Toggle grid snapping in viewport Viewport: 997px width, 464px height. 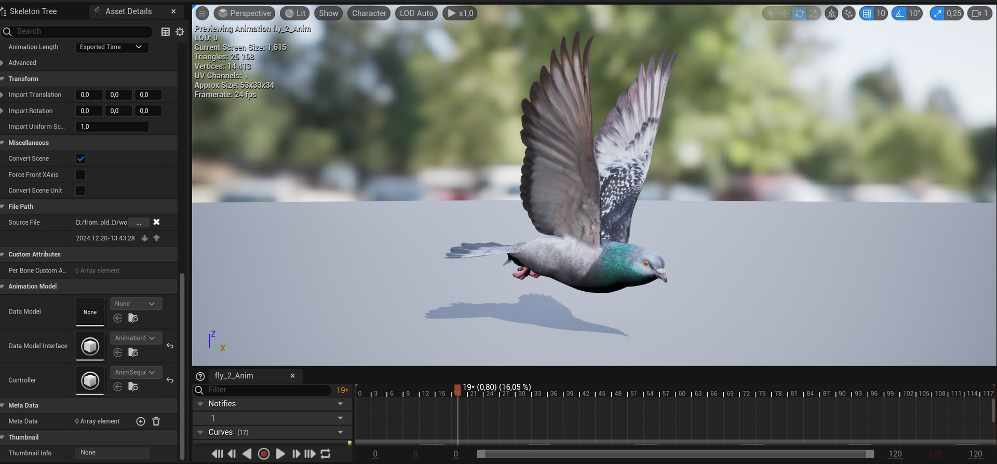pos(867,13)
